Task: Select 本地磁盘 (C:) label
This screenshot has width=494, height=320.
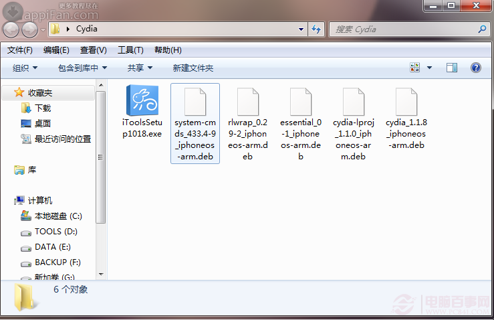Action: (x=58, y=216)
